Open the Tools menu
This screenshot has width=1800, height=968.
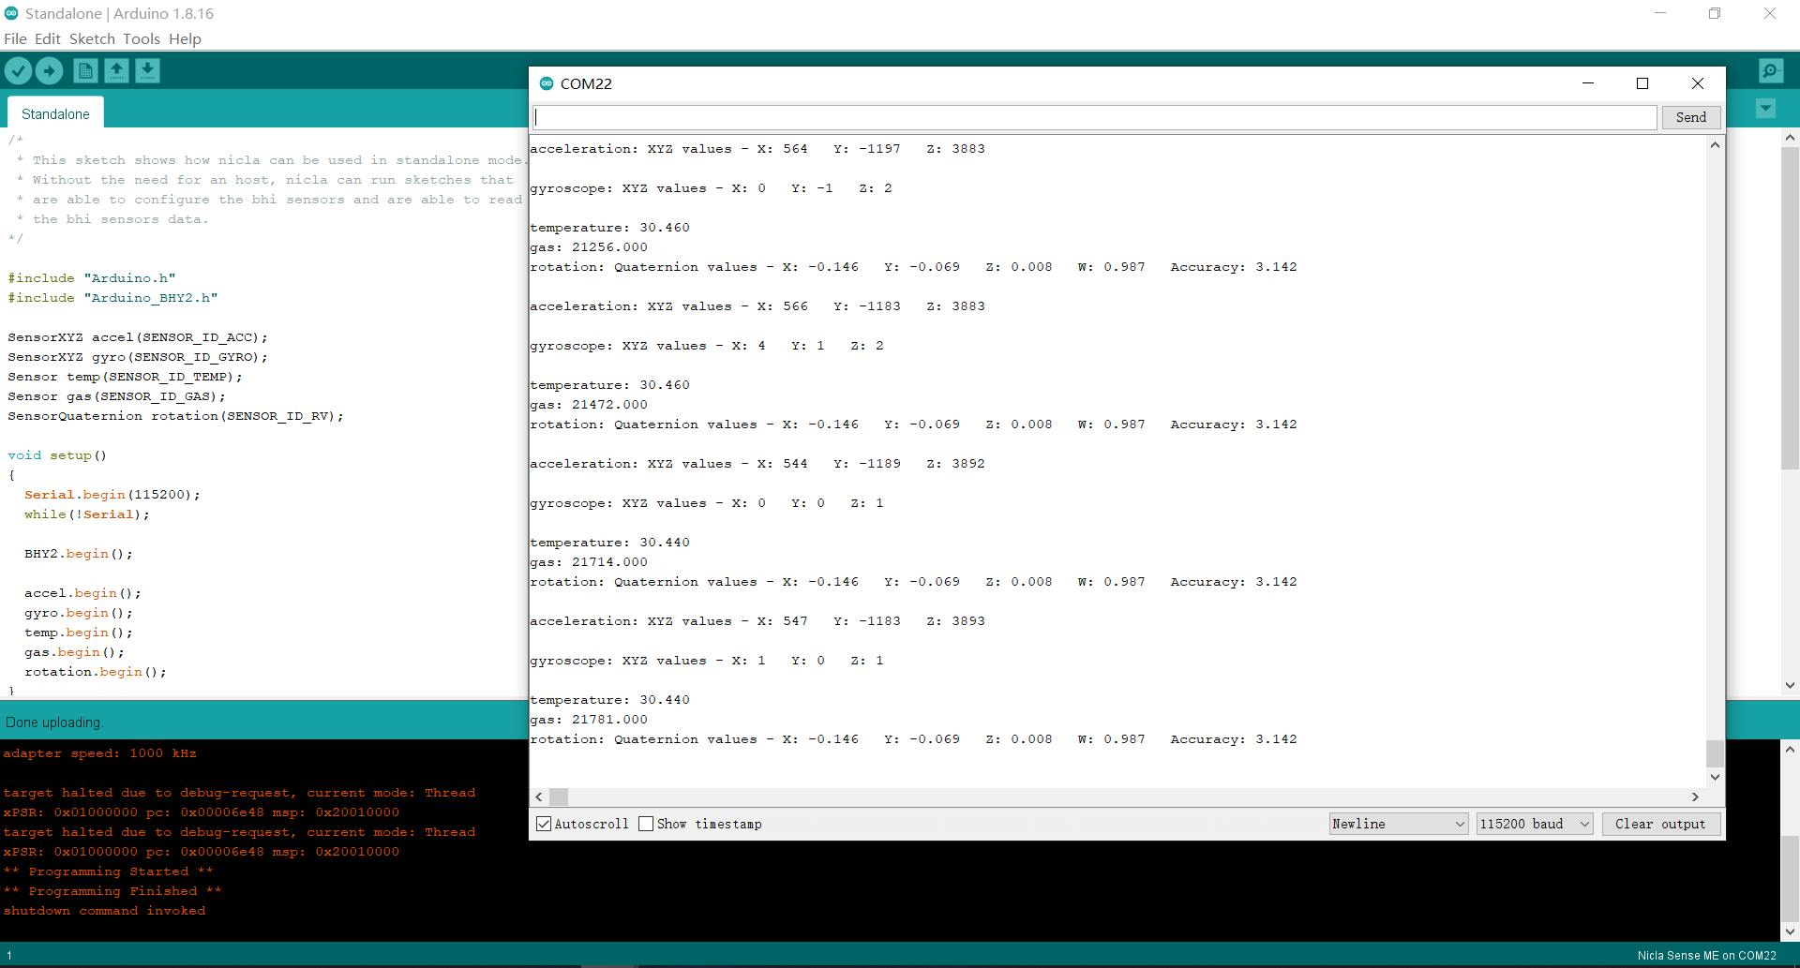(x=141, y=38)
